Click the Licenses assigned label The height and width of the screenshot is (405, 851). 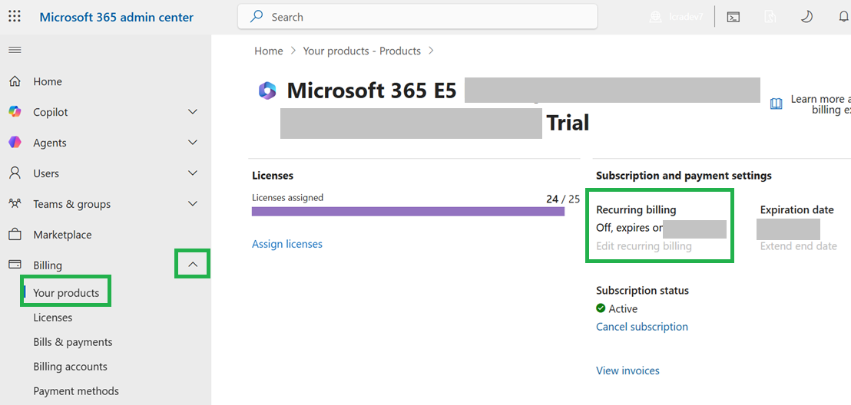point(288,198)
